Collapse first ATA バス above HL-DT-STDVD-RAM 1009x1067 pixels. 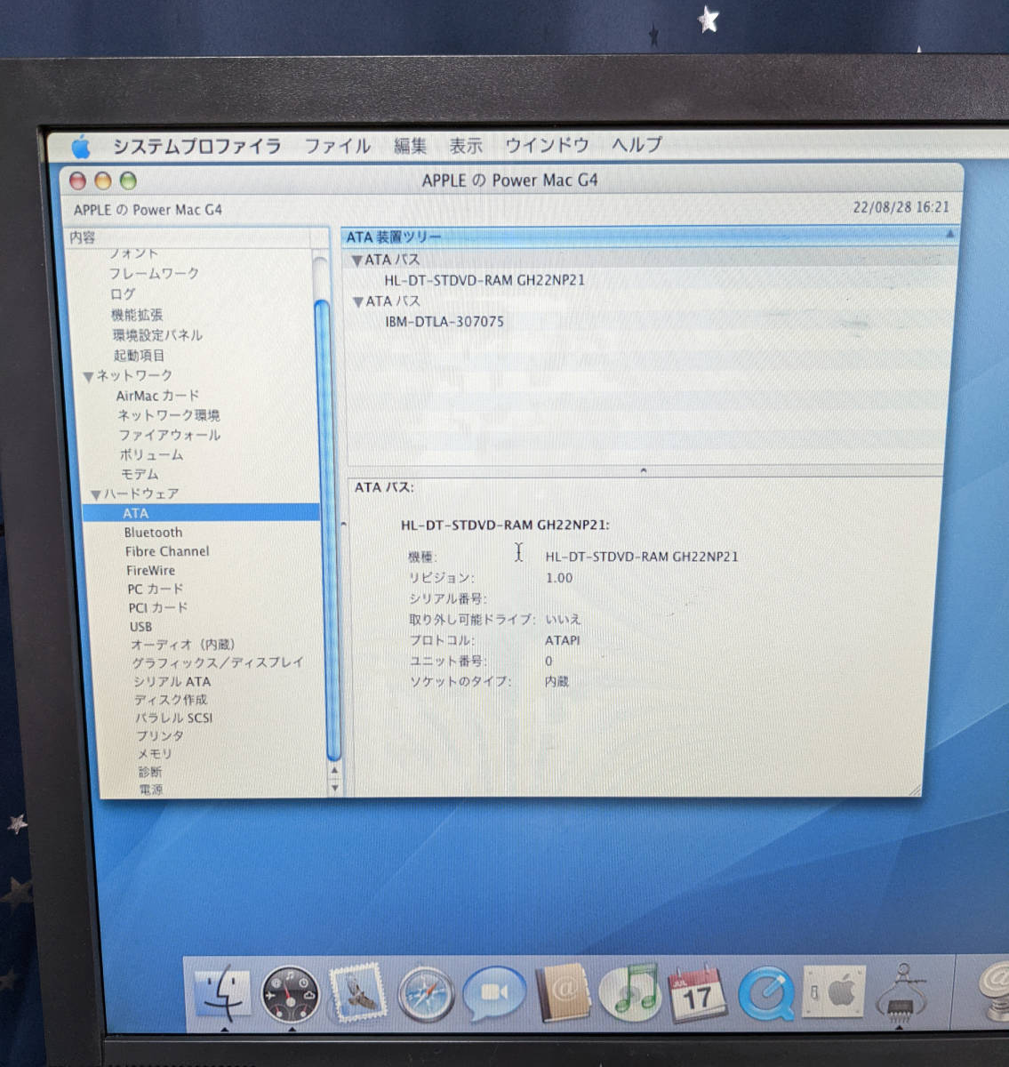(356, 261)
